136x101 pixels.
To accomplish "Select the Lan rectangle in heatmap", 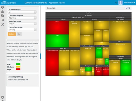I will point(57,41).
